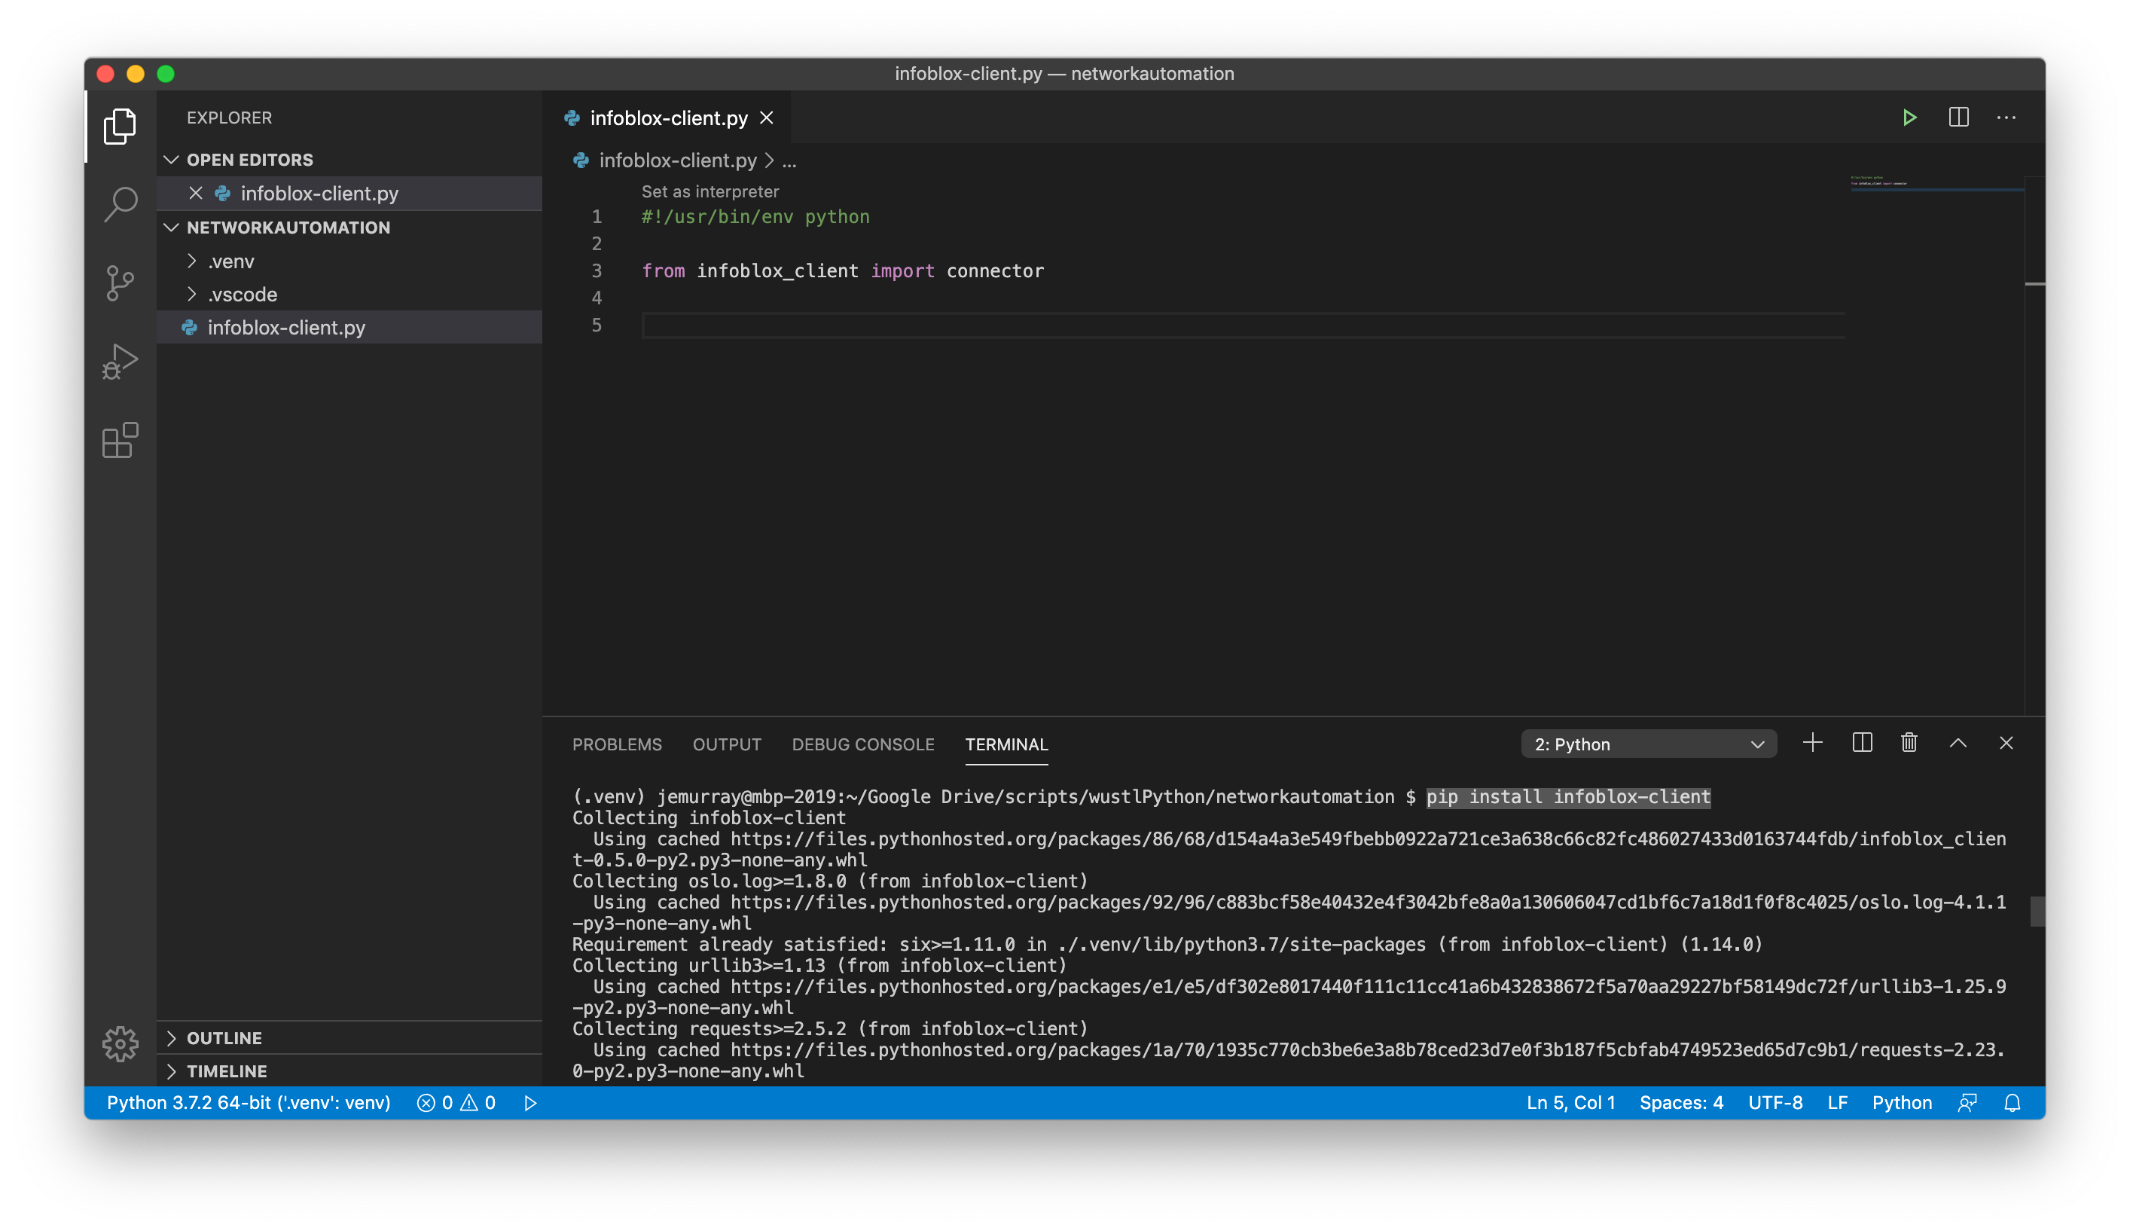Open the Run and Debug view
The image size is (2130, 1231).
119,361
